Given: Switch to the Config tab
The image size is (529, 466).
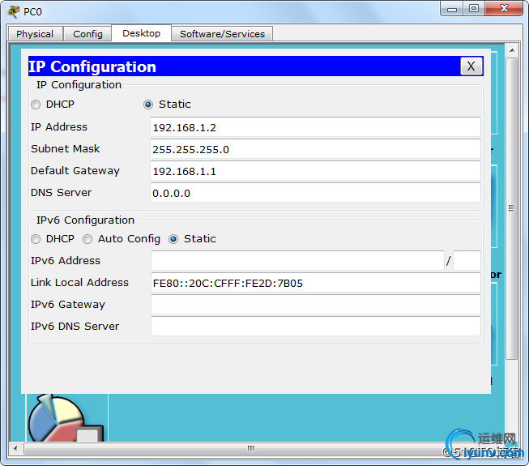Looking at the screenshot, I should coord(87,34).
